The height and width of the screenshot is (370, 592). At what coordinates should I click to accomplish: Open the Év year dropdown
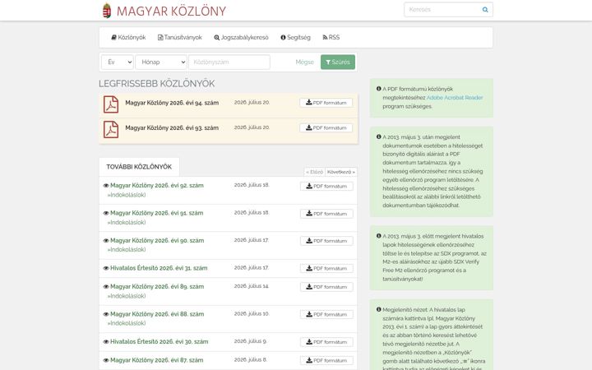(x=118, y=62)
